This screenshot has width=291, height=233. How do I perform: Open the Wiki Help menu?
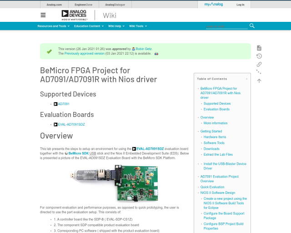pyautogui.click(x=116, y=26)
